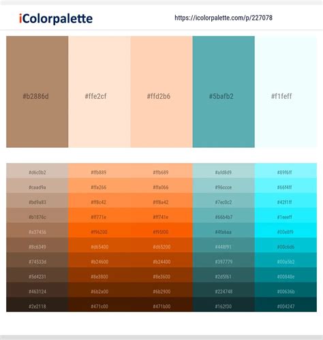Choose the #b24400 burnt orange shade
The width and height of the screenshot is (323, 340).
[x=161, y=260]
